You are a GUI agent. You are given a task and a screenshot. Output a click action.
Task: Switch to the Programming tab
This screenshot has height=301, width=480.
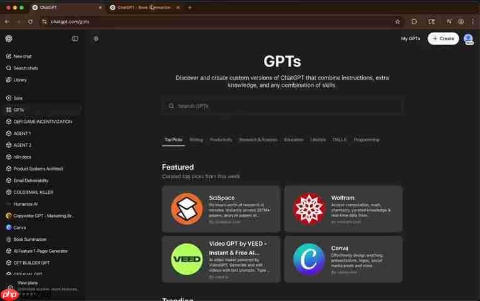click(366, 140)
